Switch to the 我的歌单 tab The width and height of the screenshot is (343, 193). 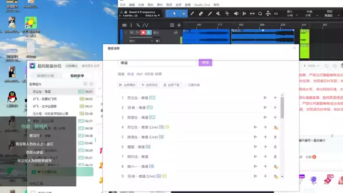tap(77, 76)
